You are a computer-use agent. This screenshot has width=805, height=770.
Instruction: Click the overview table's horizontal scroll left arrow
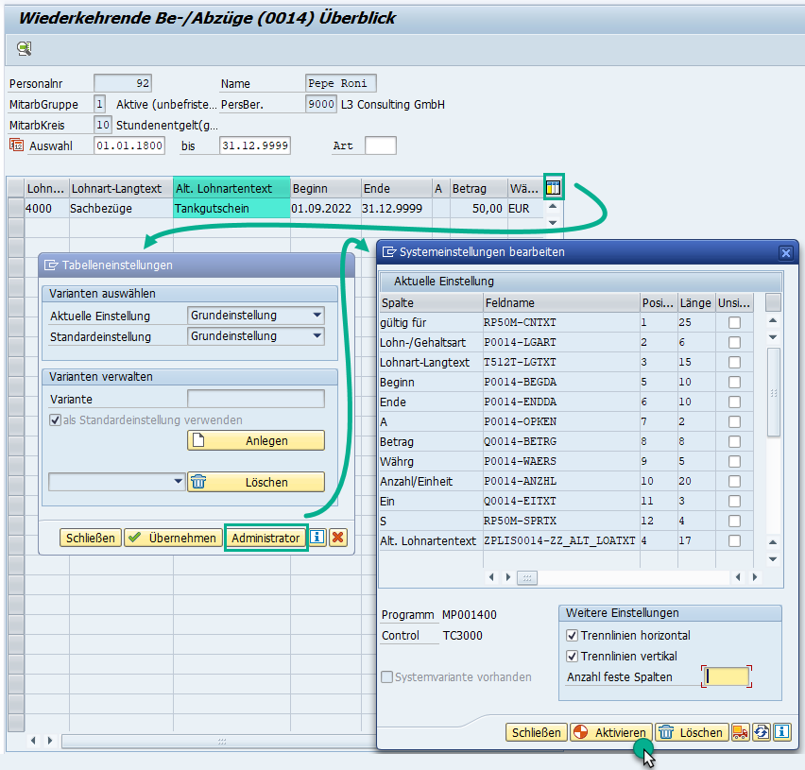pos(33,740)
